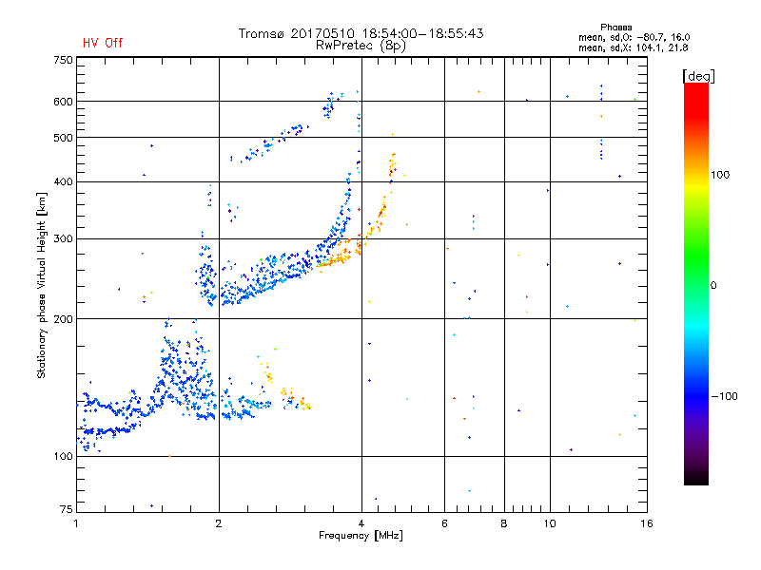Click the y-axis tick label '750'

click(63, 60)
